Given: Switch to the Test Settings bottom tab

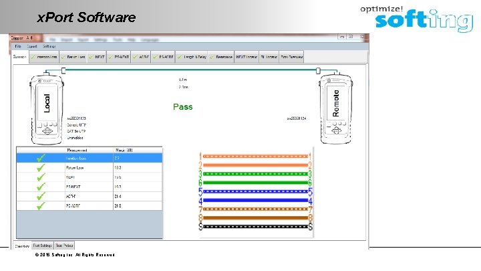Looking at the screenshot, I should point(42,246).
